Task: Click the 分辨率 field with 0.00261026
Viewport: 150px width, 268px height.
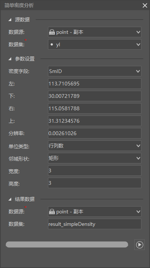Action: click(94, 133)
